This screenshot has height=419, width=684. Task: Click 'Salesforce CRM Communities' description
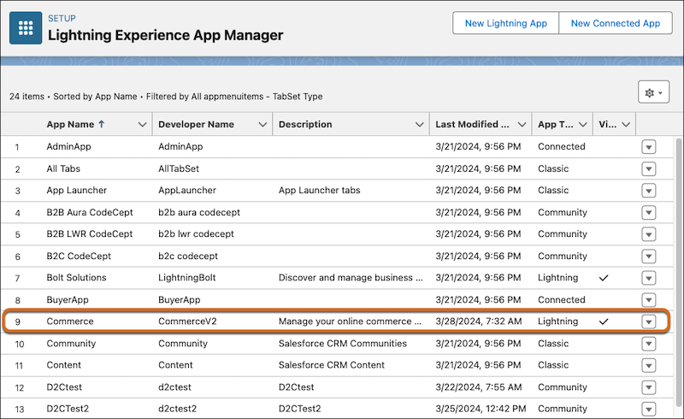[x=343, y=343]
